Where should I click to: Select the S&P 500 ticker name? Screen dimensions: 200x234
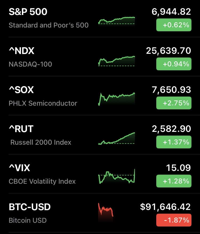click(28, 12)
